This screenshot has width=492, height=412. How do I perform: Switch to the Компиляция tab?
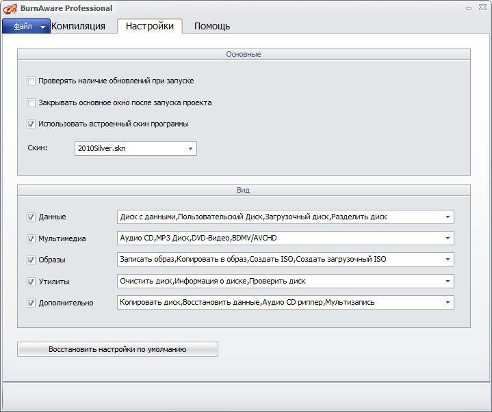78,26
